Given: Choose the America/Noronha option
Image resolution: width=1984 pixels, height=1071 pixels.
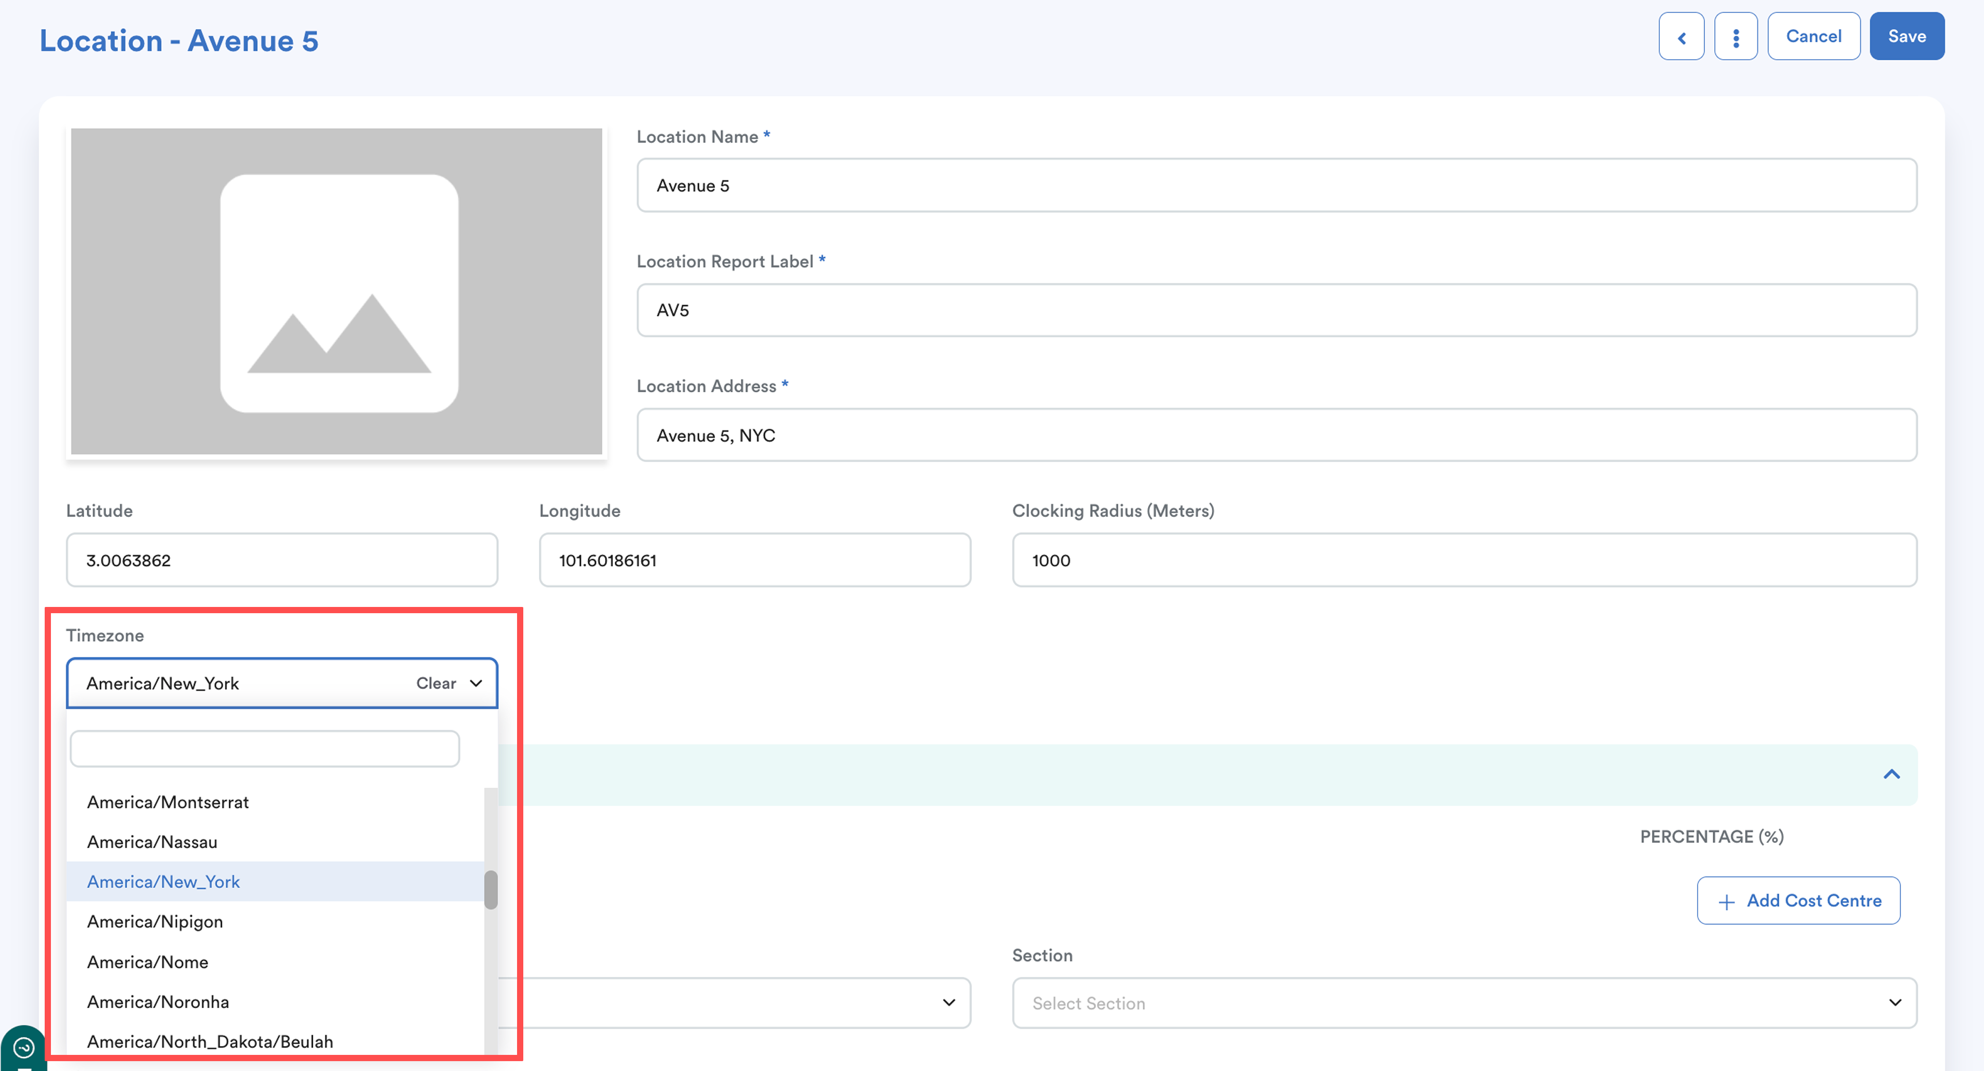Looking at the screenshot, I should click(158, 1002).
